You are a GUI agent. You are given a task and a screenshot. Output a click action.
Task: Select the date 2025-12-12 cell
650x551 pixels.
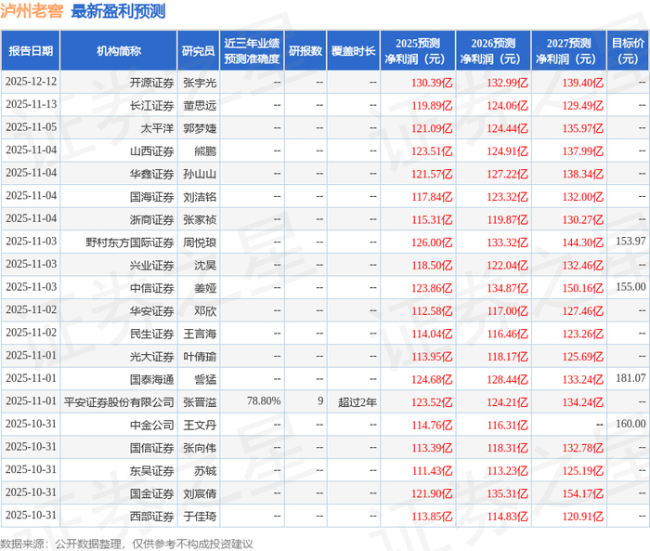[31, 82]
